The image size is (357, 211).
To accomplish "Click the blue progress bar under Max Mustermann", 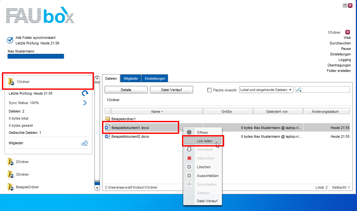I will tap(36, 56).
